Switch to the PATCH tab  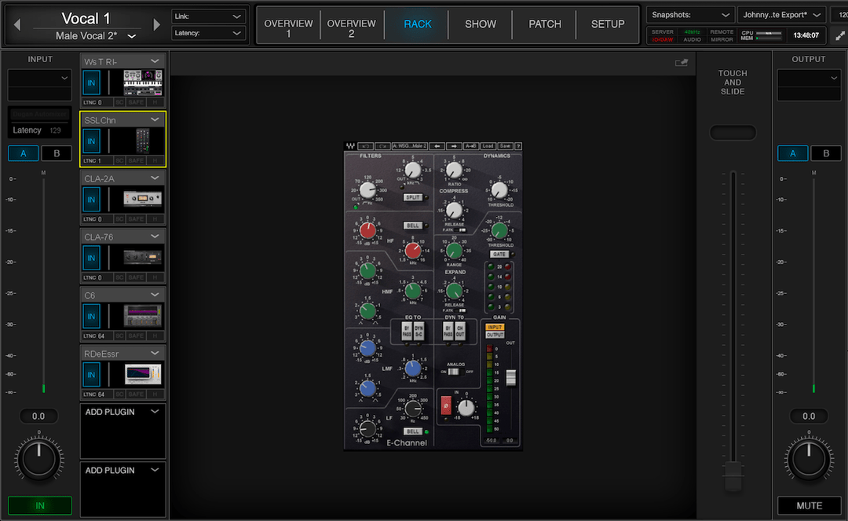tap(544, 24)
